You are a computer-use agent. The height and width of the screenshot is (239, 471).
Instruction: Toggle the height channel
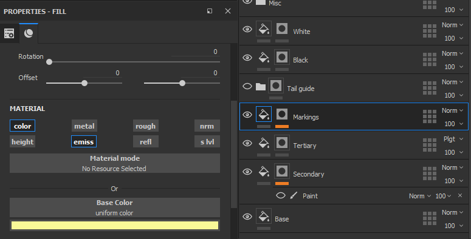22,141
